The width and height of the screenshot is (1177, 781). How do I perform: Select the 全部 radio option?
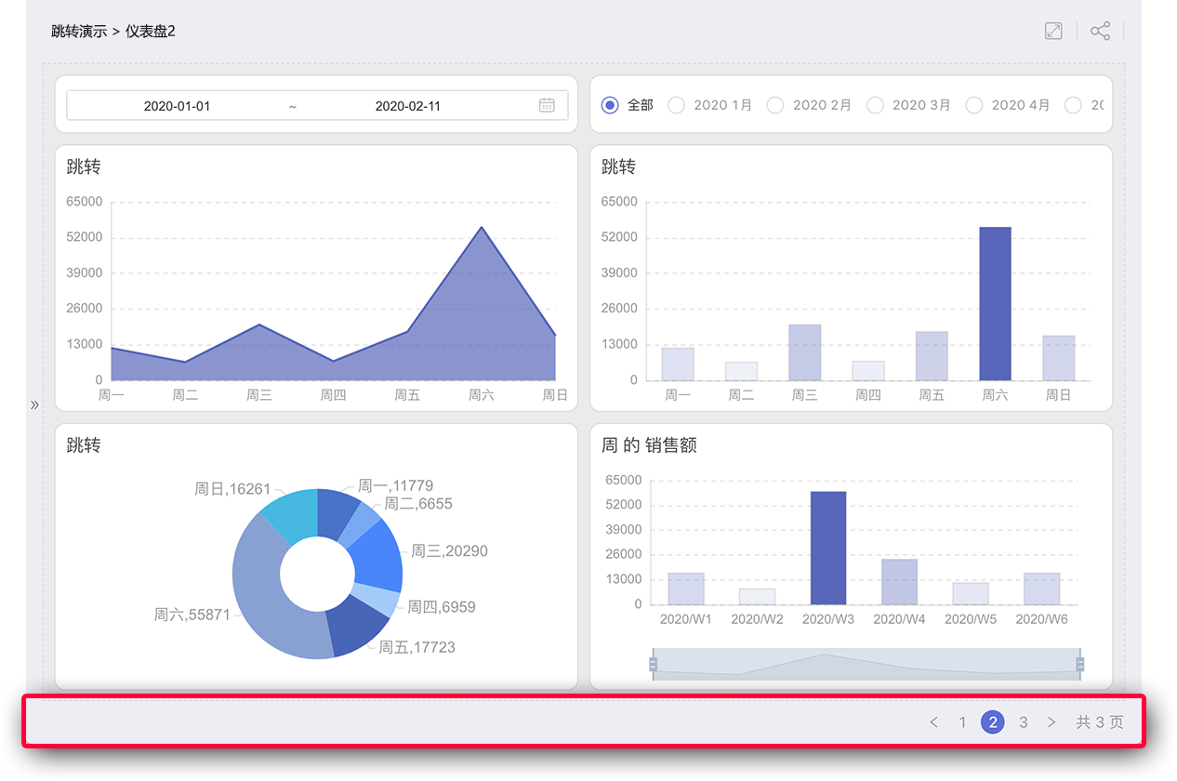(x=610, y=105)
